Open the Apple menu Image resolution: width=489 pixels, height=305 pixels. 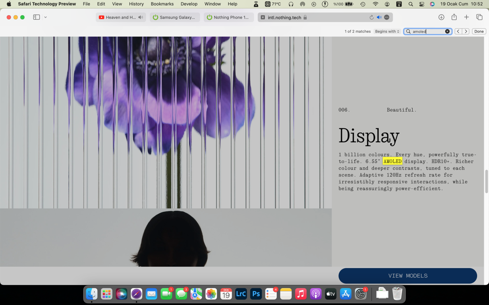pyautogui.click(x=9, y=4)
